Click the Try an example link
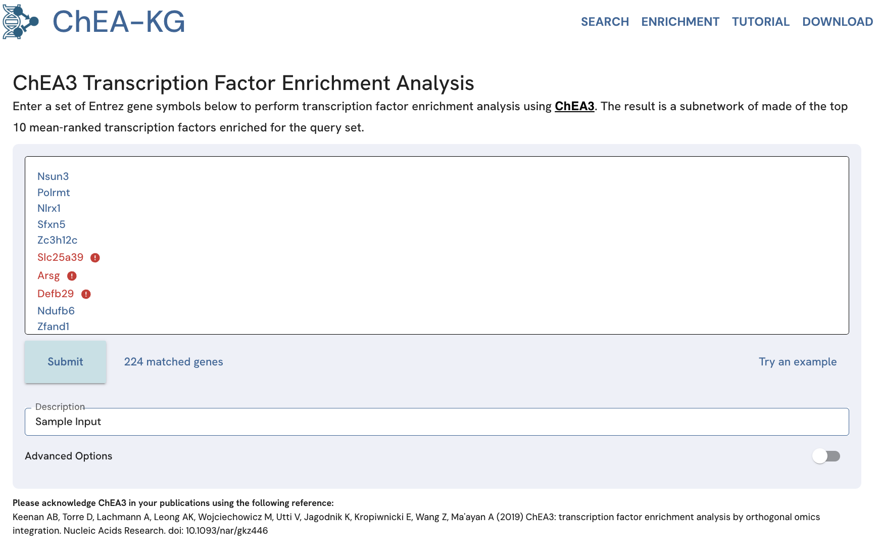This screenshot has width=880, height=557. click(798, 362)
